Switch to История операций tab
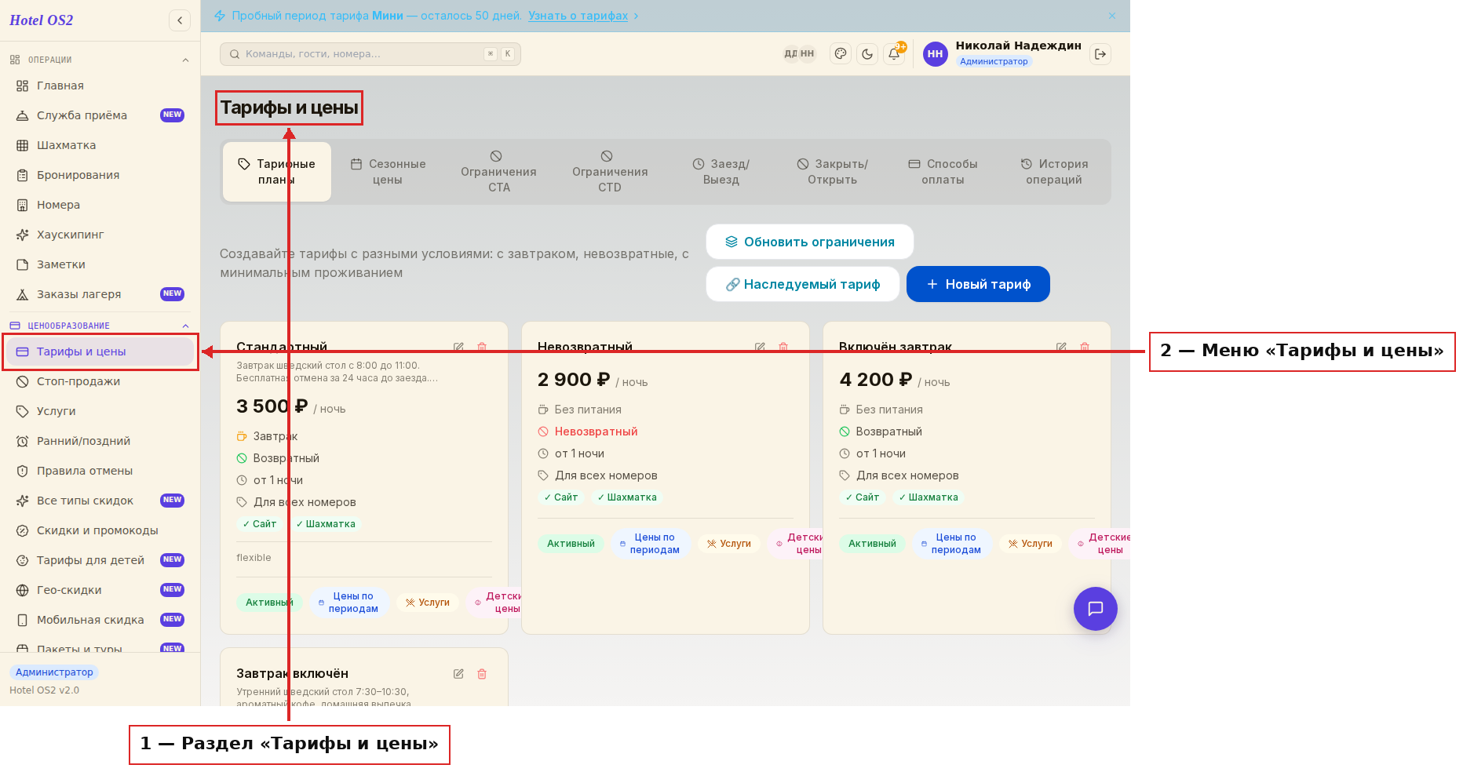 click(x=1054, y=172)
